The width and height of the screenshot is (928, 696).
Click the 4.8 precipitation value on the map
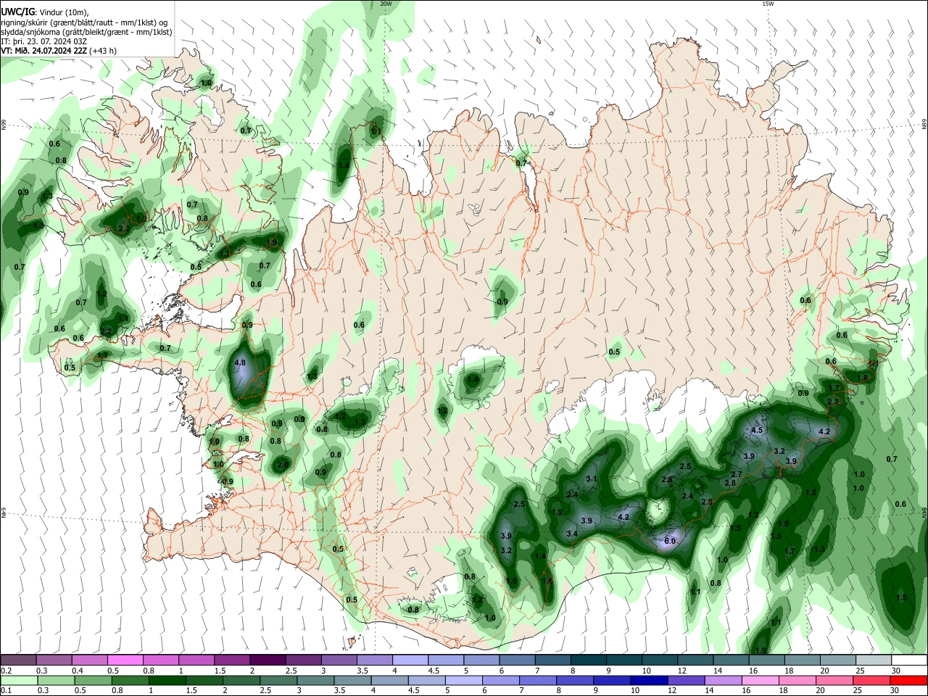[241, 362]
